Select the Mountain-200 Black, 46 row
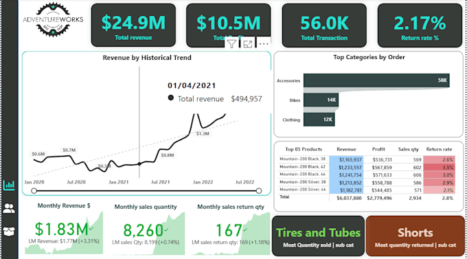 [366, 174]
